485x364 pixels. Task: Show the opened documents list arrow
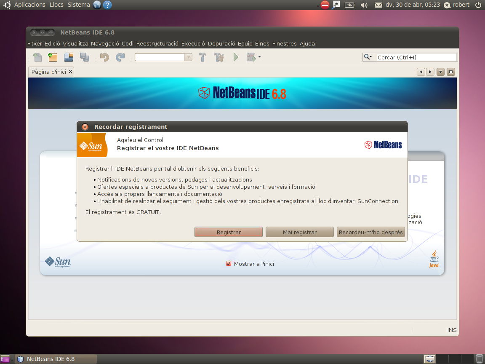(440, 72)
